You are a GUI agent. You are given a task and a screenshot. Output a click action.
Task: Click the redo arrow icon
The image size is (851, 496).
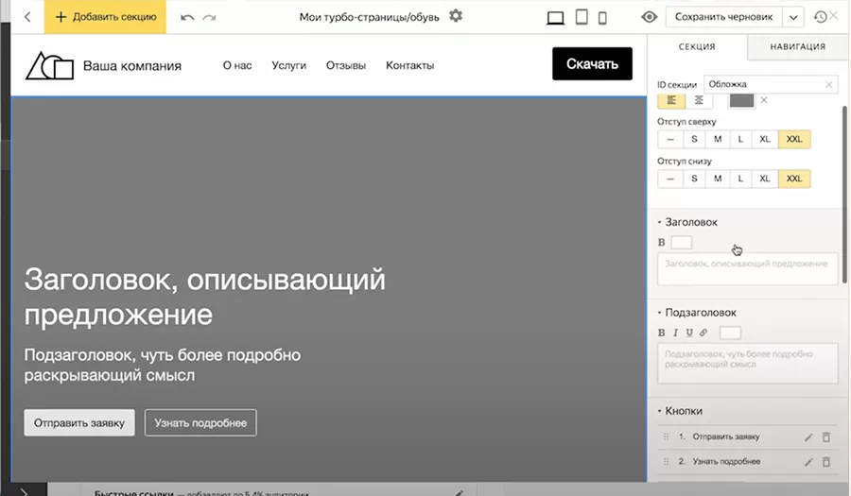point(209,17)
